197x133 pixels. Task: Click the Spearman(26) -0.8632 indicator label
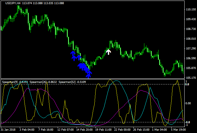(43, 82)
